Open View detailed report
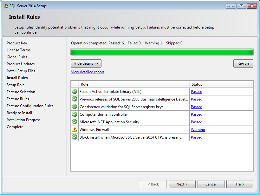 88,72
